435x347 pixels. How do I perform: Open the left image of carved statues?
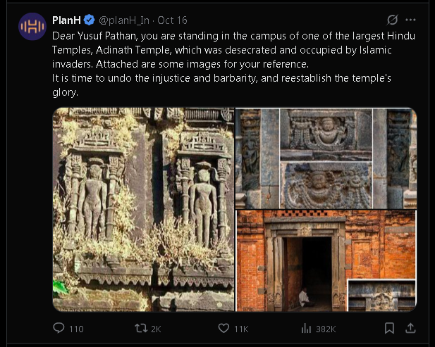143,209
